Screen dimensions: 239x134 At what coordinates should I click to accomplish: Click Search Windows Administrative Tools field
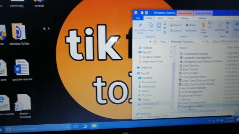point(225,41)
